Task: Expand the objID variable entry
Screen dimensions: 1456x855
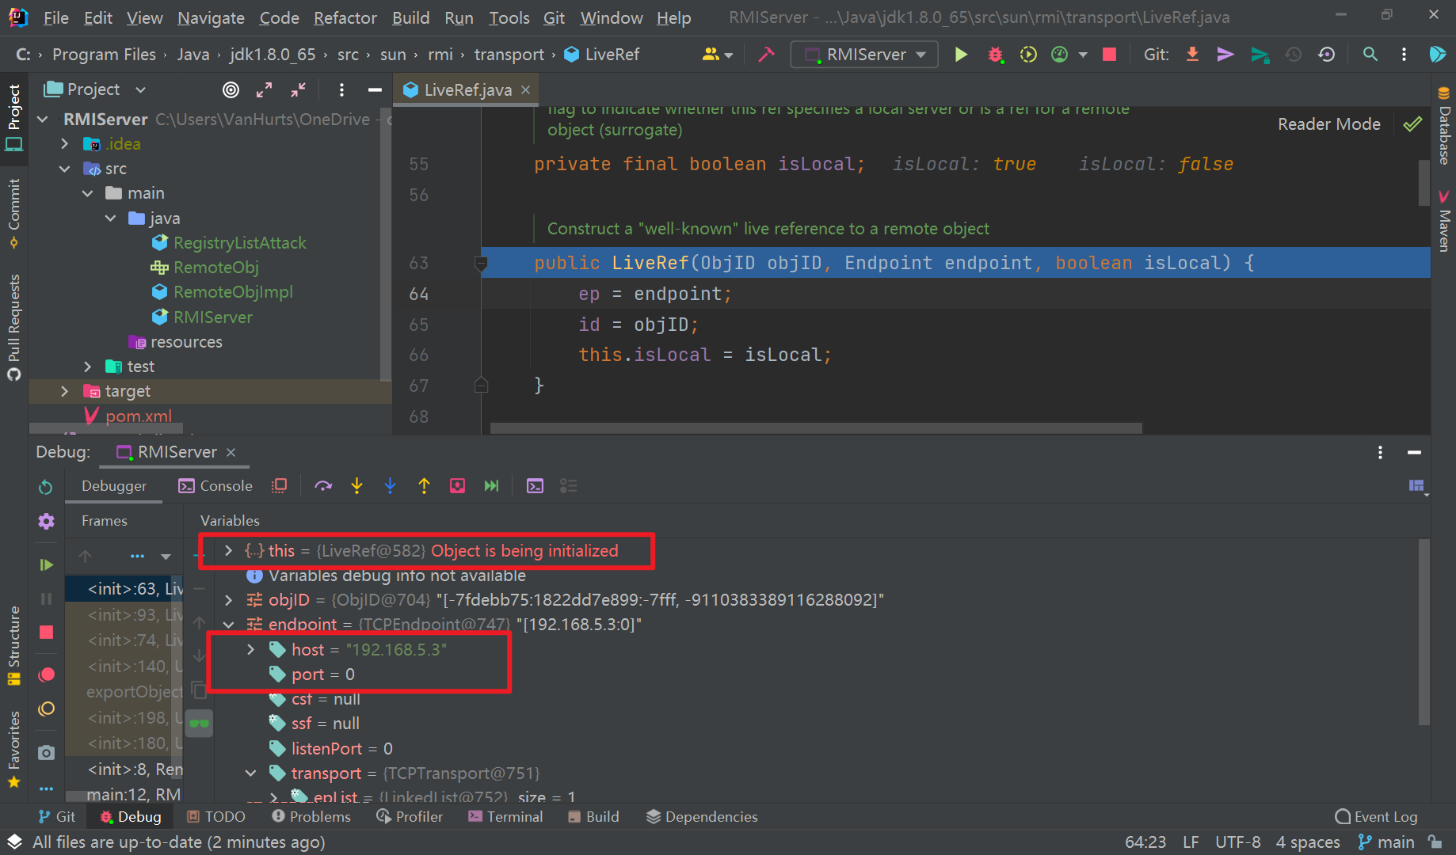Action: click(228, 599)
